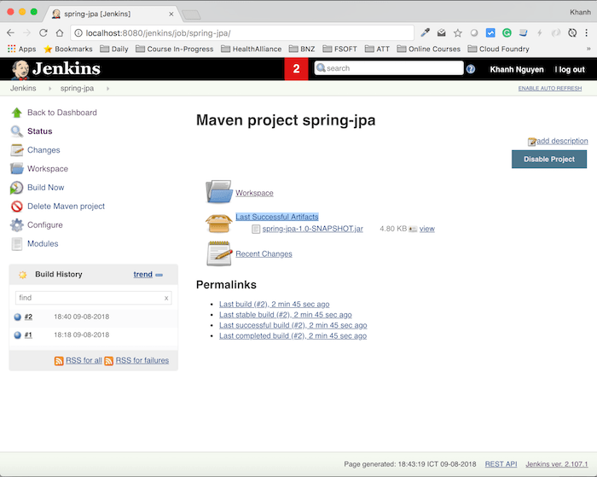597x477 pixels.
Task: Click the Status magnifier icon in sidebar
Action: point(17,131)
